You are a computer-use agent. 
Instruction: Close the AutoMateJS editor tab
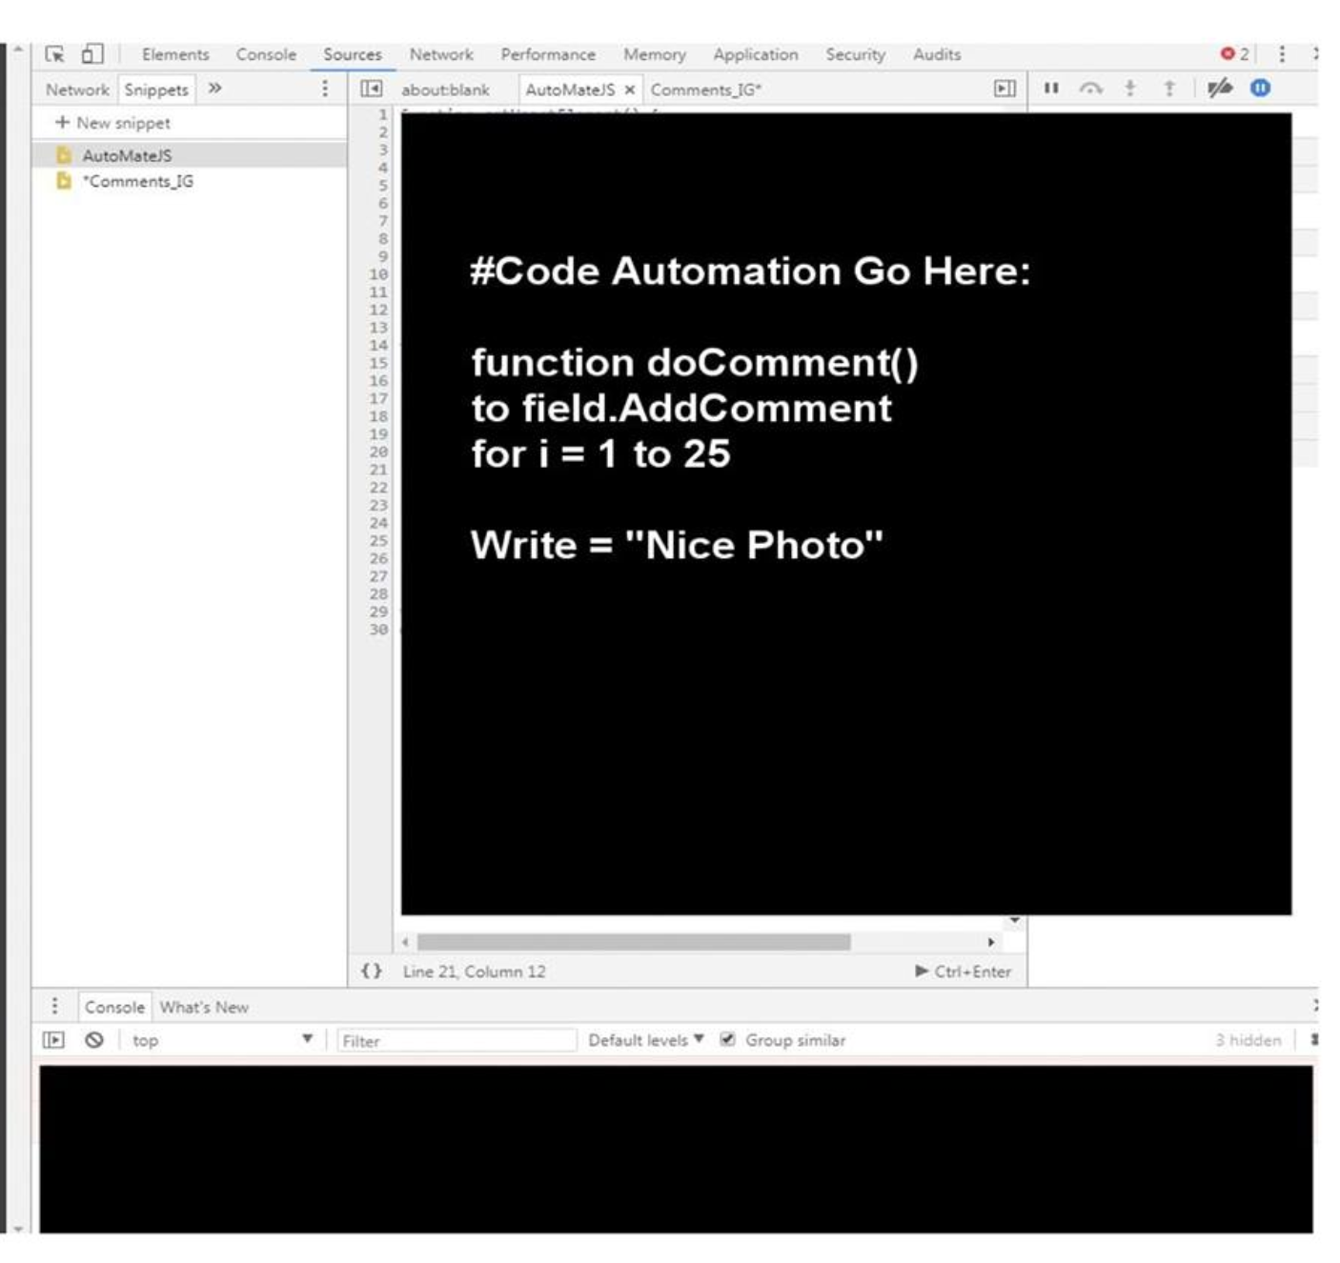tap(629, 90)
